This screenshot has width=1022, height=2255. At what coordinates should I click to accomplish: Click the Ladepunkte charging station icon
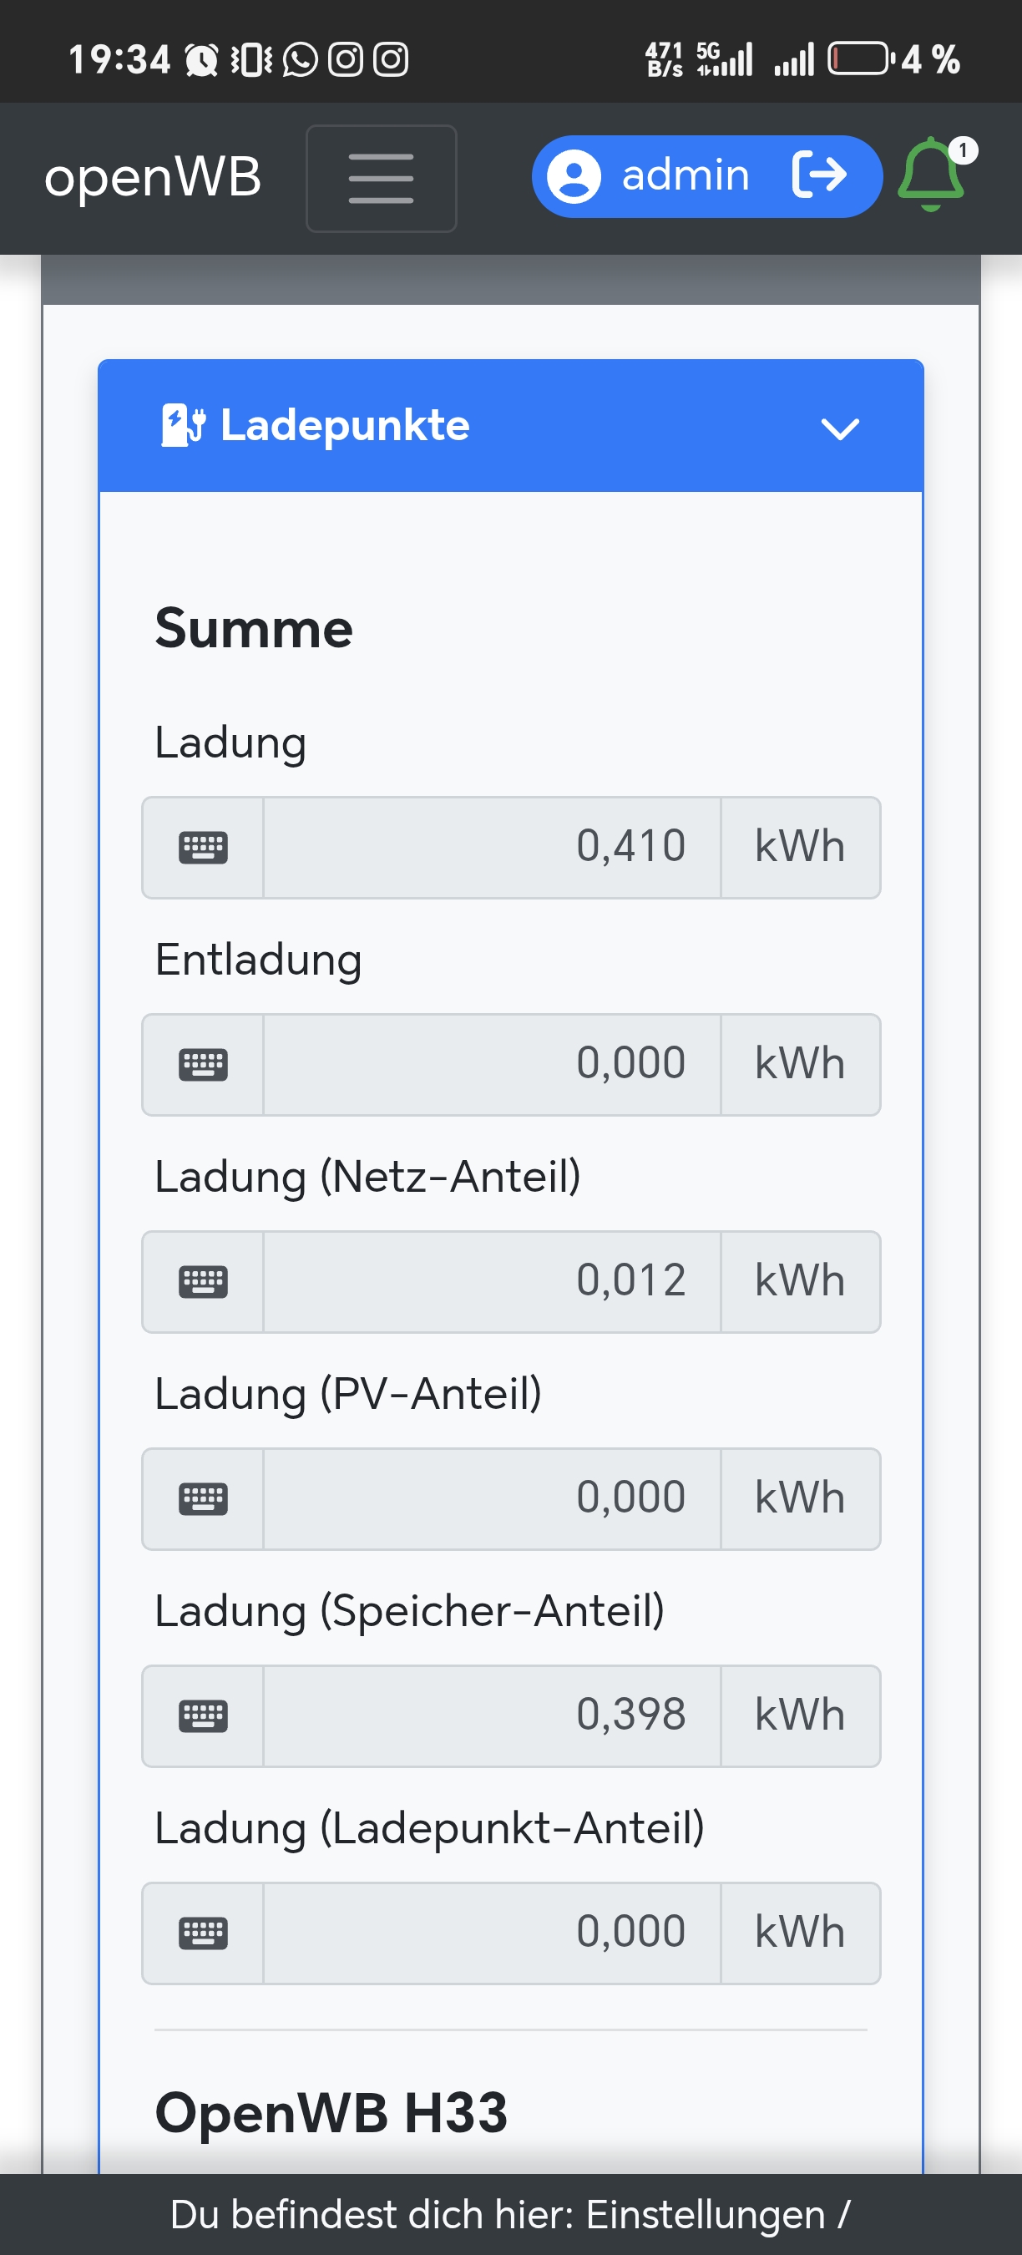183,425
